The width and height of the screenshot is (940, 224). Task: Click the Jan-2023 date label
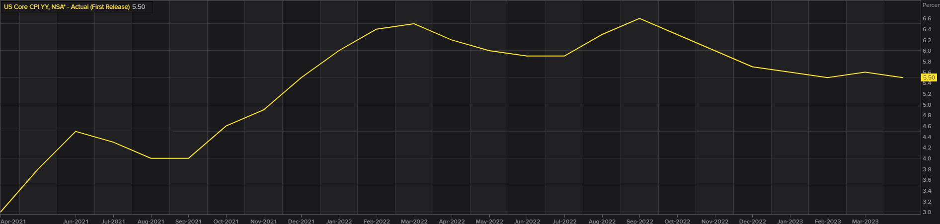tap(790, 222)
